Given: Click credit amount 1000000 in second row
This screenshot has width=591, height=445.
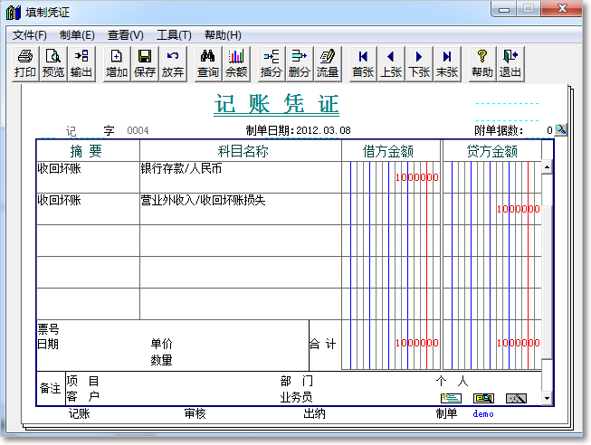Looking at the screenshot, I should point(518,209).
